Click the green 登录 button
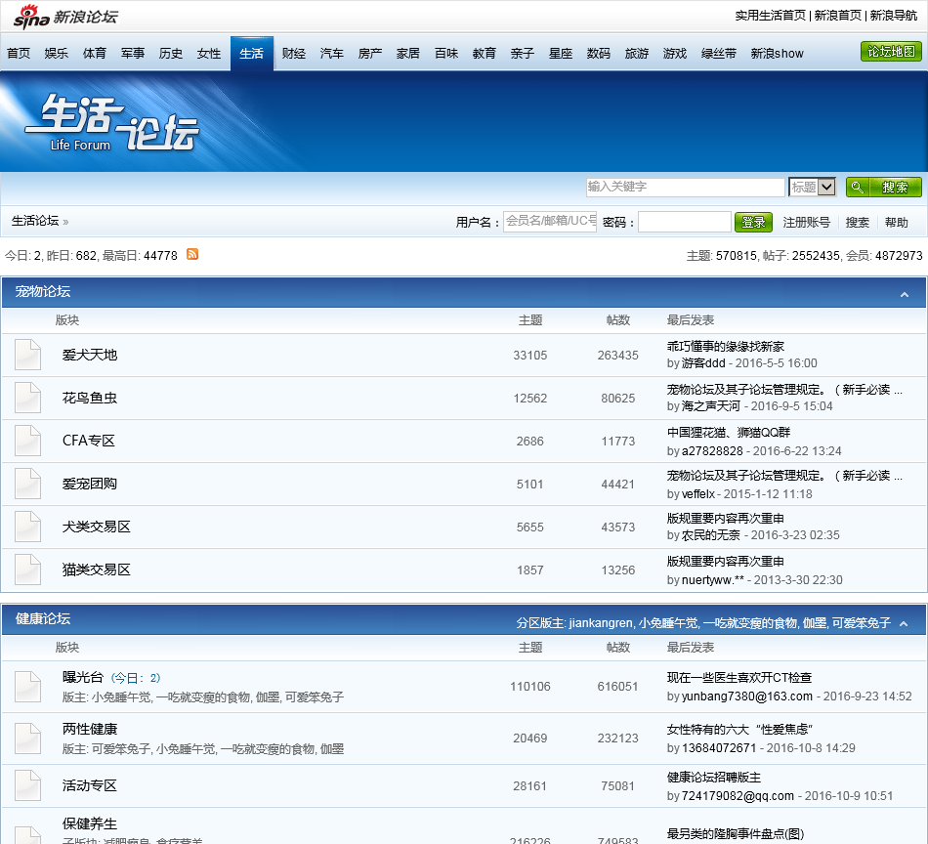 [753, 222]
